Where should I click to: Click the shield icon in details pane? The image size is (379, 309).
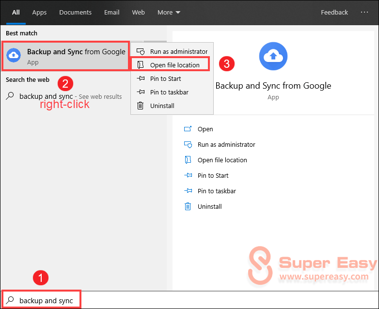pyautogui.click(x=188, y=144)
